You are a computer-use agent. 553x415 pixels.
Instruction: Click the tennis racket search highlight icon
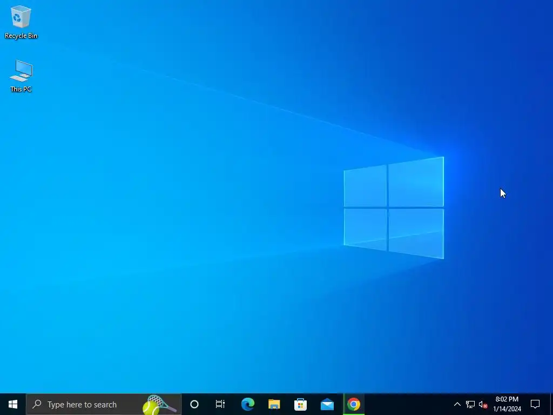coord(159,405)
